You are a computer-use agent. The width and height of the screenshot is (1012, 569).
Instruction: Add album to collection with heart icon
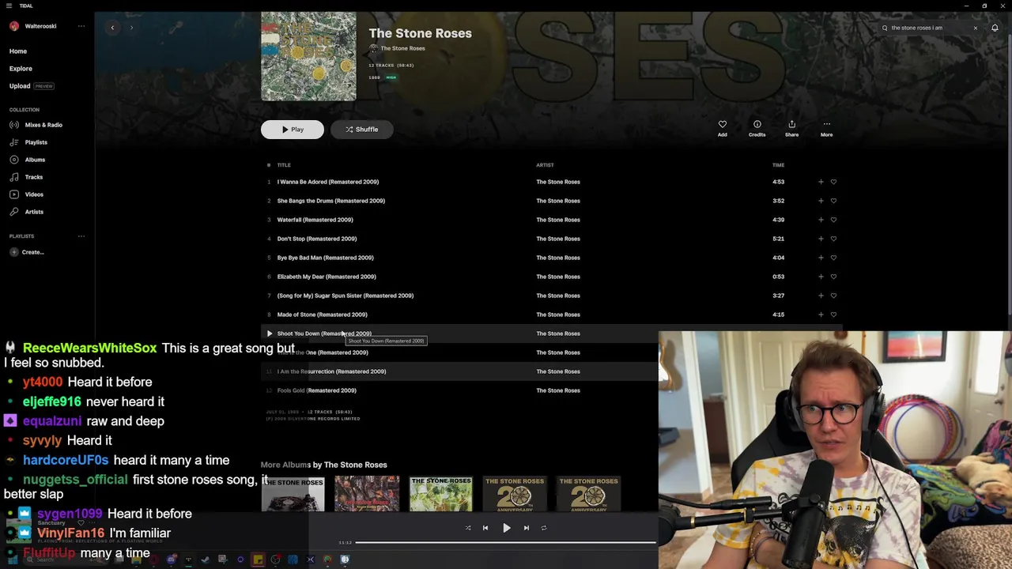point(722,128)
